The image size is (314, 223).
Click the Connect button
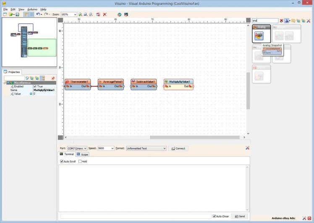(x=178, y=148)
